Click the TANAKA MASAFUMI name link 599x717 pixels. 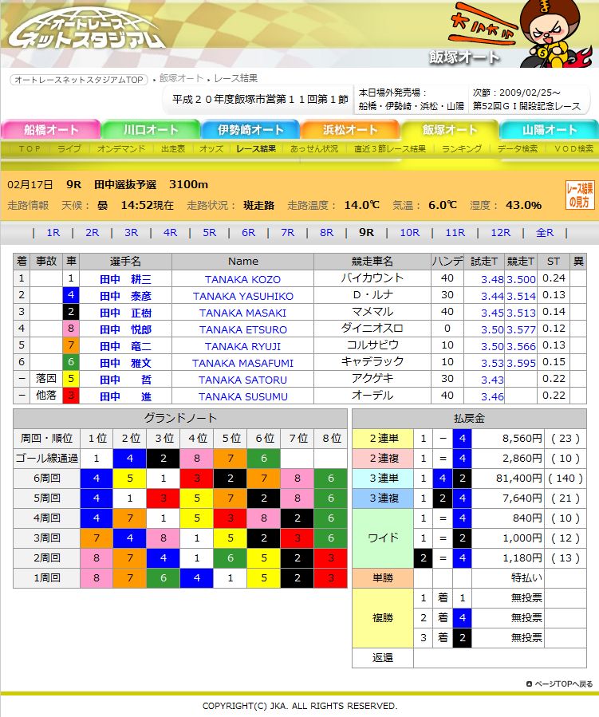[x=242, y=363]
